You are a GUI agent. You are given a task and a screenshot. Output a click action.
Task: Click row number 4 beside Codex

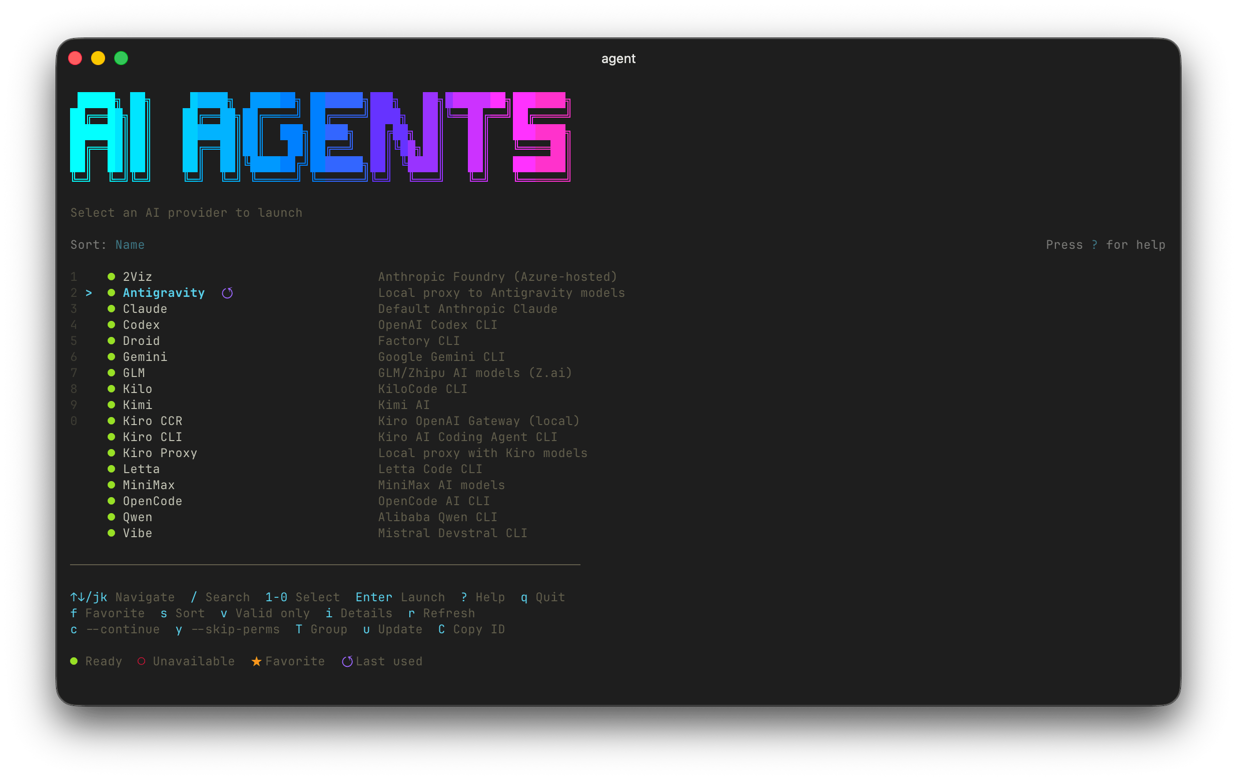click(74, 325)
